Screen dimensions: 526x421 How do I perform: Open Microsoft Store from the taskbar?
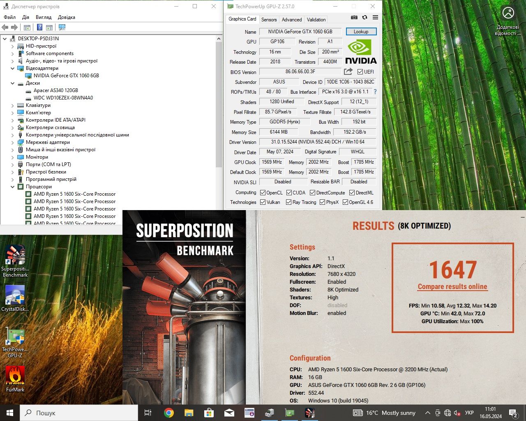click(x=209, y=413)
